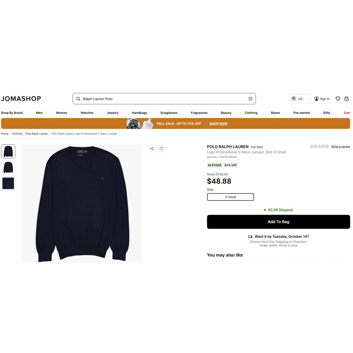Open the shopping bag icon in header
Image resolution: width=353 pixels, height=353 pixels.
tap(347, 99)
